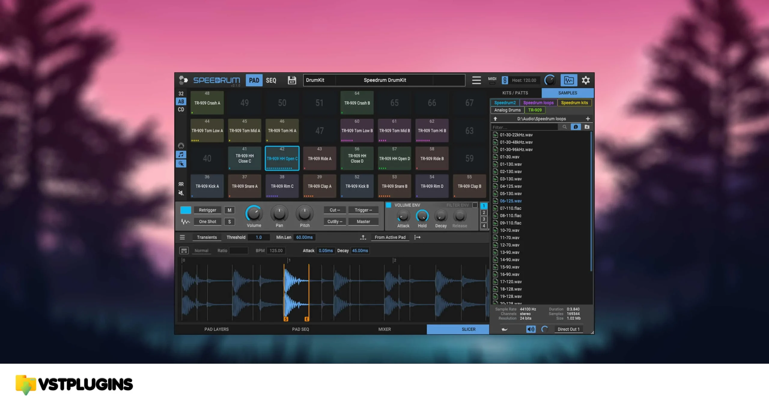Select the Speedrum loops folder bookmark
The height and width of the screenshot is (407, 769).
[538, 103]
